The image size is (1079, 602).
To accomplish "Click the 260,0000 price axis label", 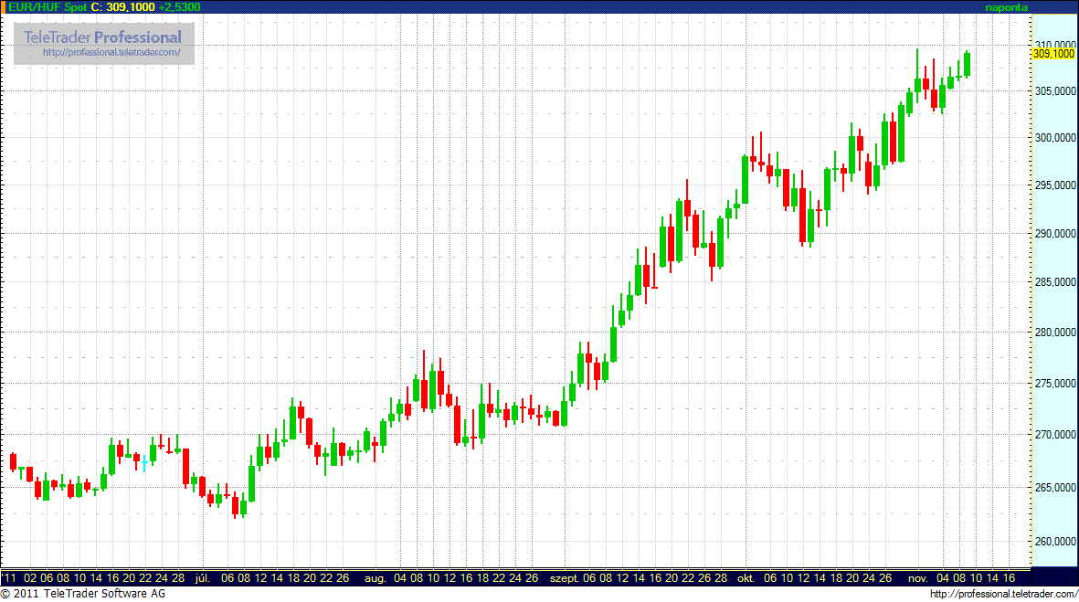I will (1055, 542).
